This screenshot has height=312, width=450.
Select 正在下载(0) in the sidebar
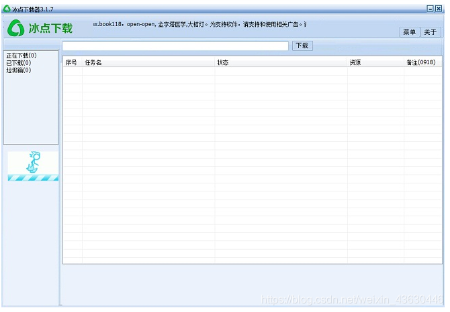pos(21,56)
